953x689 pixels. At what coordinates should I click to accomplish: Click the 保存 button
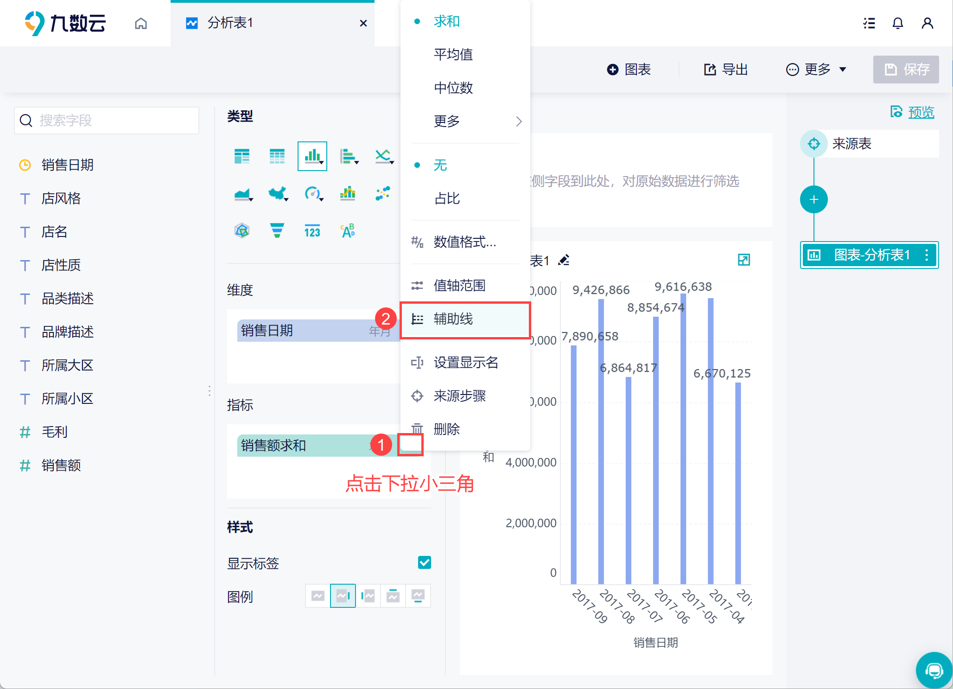point(906,70)
